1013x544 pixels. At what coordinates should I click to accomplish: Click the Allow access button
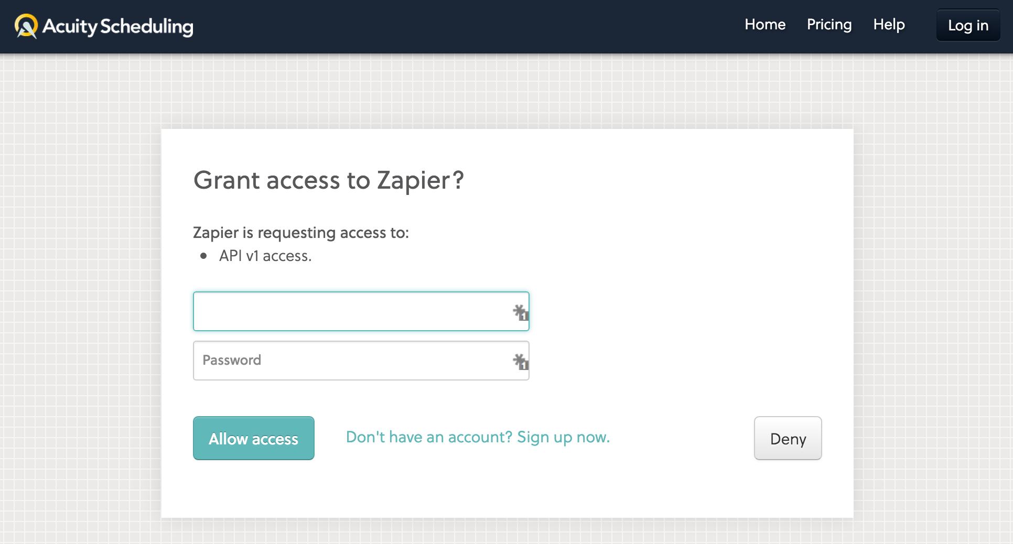point(254,438)
